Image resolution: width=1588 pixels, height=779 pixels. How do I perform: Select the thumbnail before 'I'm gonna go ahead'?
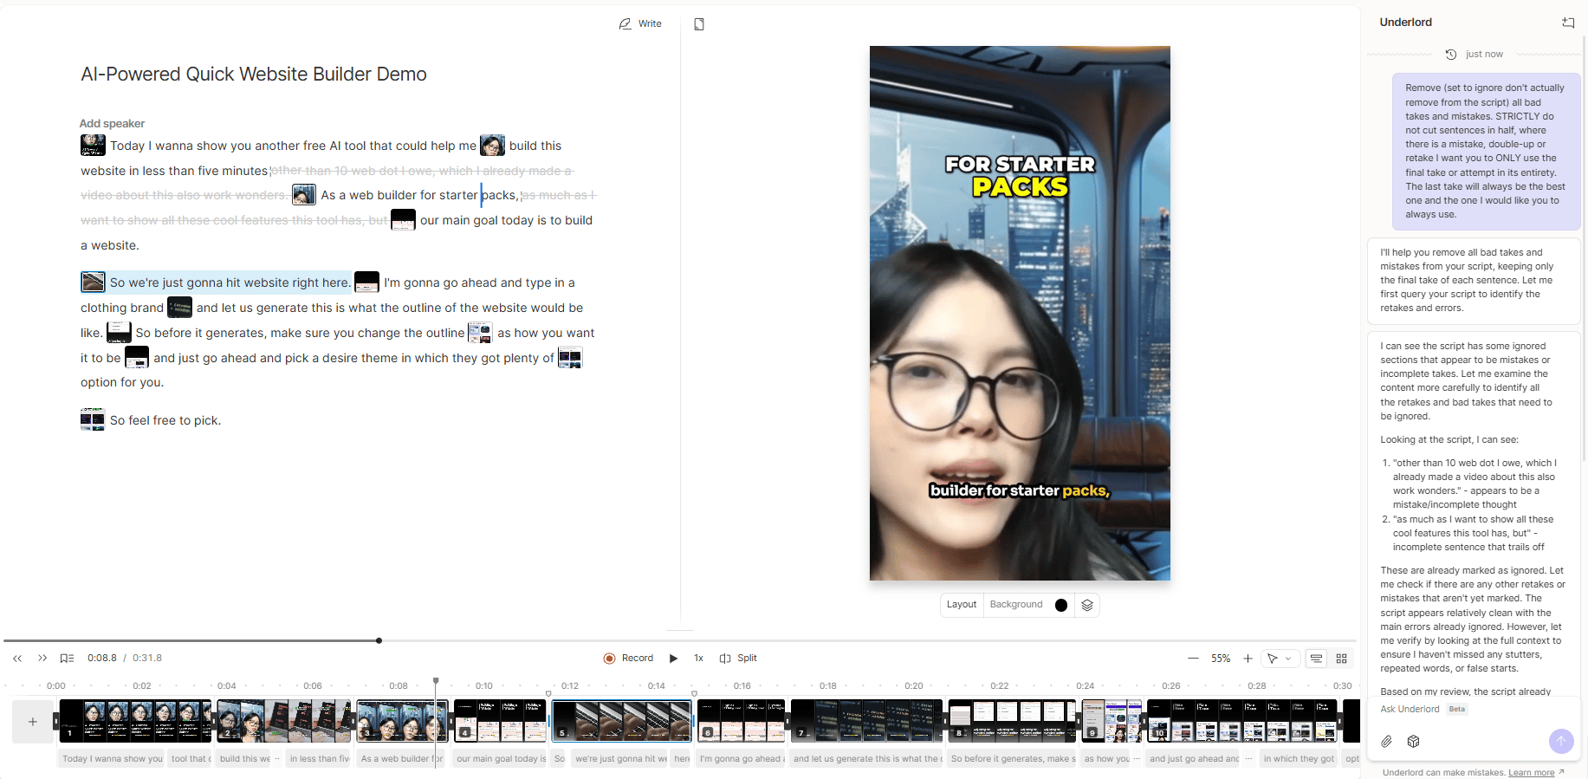366,282
